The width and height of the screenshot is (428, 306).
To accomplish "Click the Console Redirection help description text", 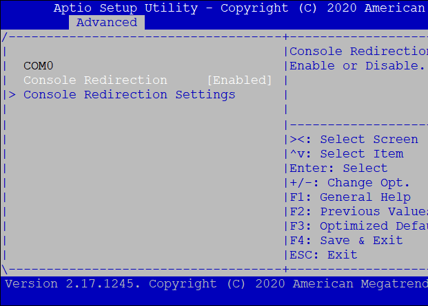I will click(358, 52).
